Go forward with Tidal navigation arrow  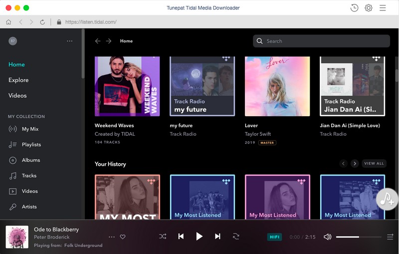pos(109,41)
